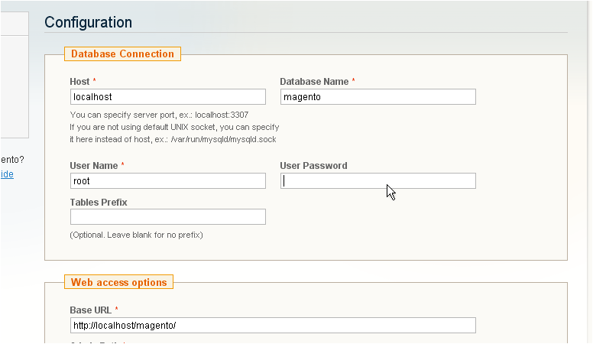Select the User Name text field

click(x=167, y=181)
